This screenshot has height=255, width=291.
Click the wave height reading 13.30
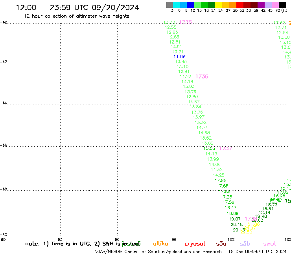284,37
